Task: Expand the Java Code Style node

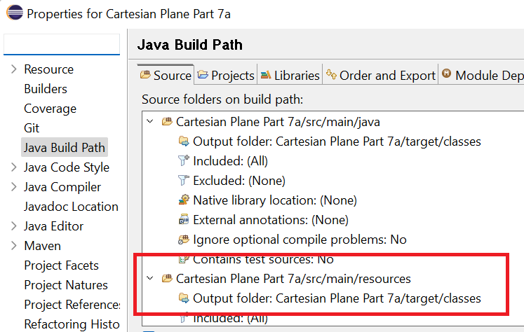Action: coord(13,167)
